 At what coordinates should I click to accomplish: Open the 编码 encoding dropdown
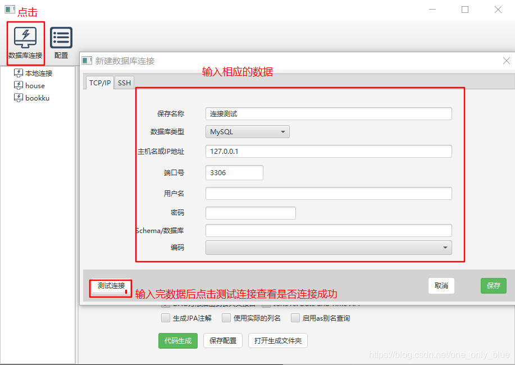click(x=329, y=248)
